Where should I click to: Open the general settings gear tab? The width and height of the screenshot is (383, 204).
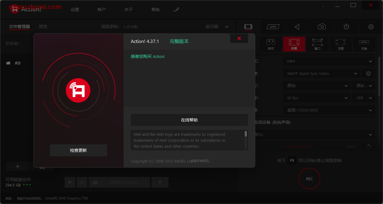(371, 27)
